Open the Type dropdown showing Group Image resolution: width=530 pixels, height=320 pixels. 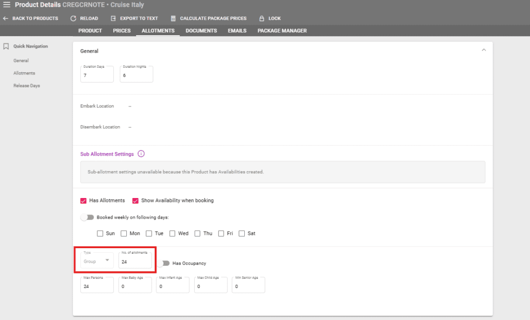point(97,261)
